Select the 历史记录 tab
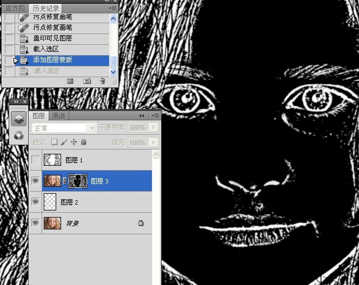359x285 pixels. tap(46, 9)
